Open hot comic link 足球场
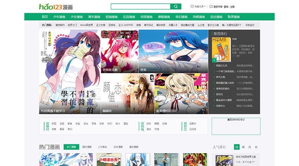This screenshot has height=166, width=299. pos(112,25)
